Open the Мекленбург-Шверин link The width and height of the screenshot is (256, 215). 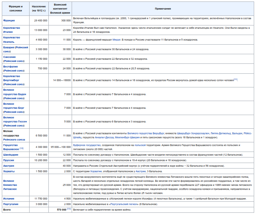coord(127,138)
